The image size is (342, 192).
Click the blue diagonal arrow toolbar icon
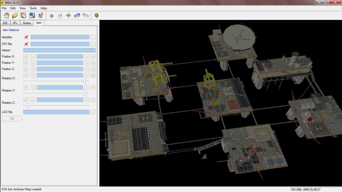(32, 15)
